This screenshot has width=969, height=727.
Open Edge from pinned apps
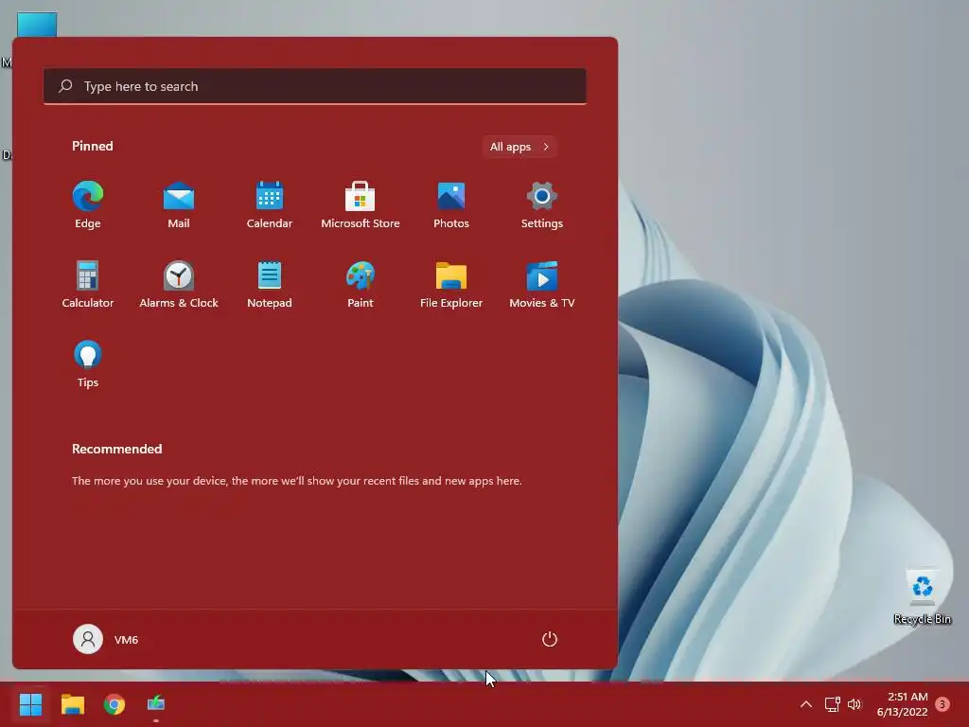(x=88, y=205)
